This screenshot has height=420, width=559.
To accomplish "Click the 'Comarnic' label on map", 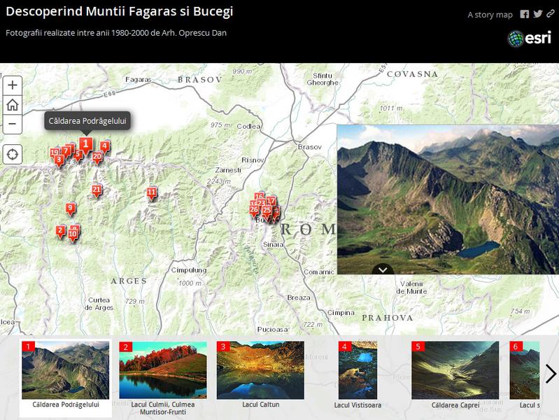I will click(319, 272).
